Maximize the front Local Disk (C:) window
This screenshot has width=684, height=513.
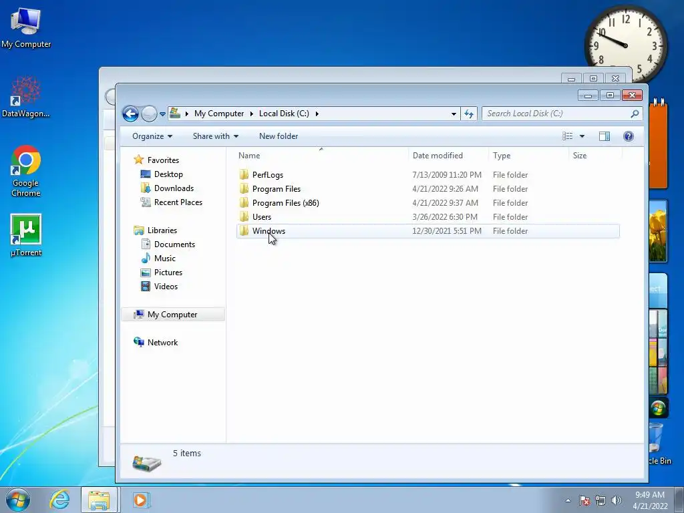[x=610, y=95]
